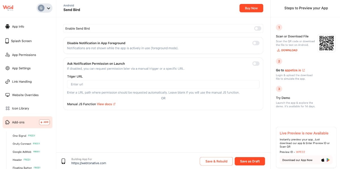Toggle Ask Notification Permission on Launch

[x=256, y=64]
